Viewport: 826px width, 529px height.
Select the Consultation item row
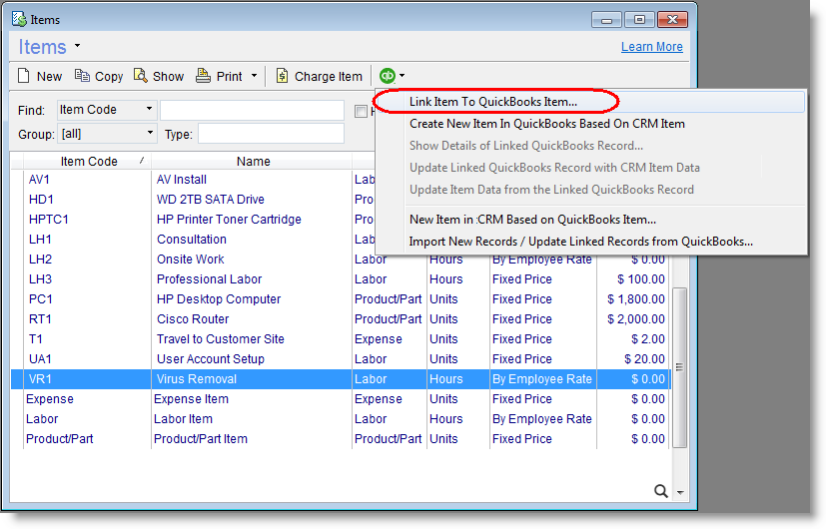(191, 240)
